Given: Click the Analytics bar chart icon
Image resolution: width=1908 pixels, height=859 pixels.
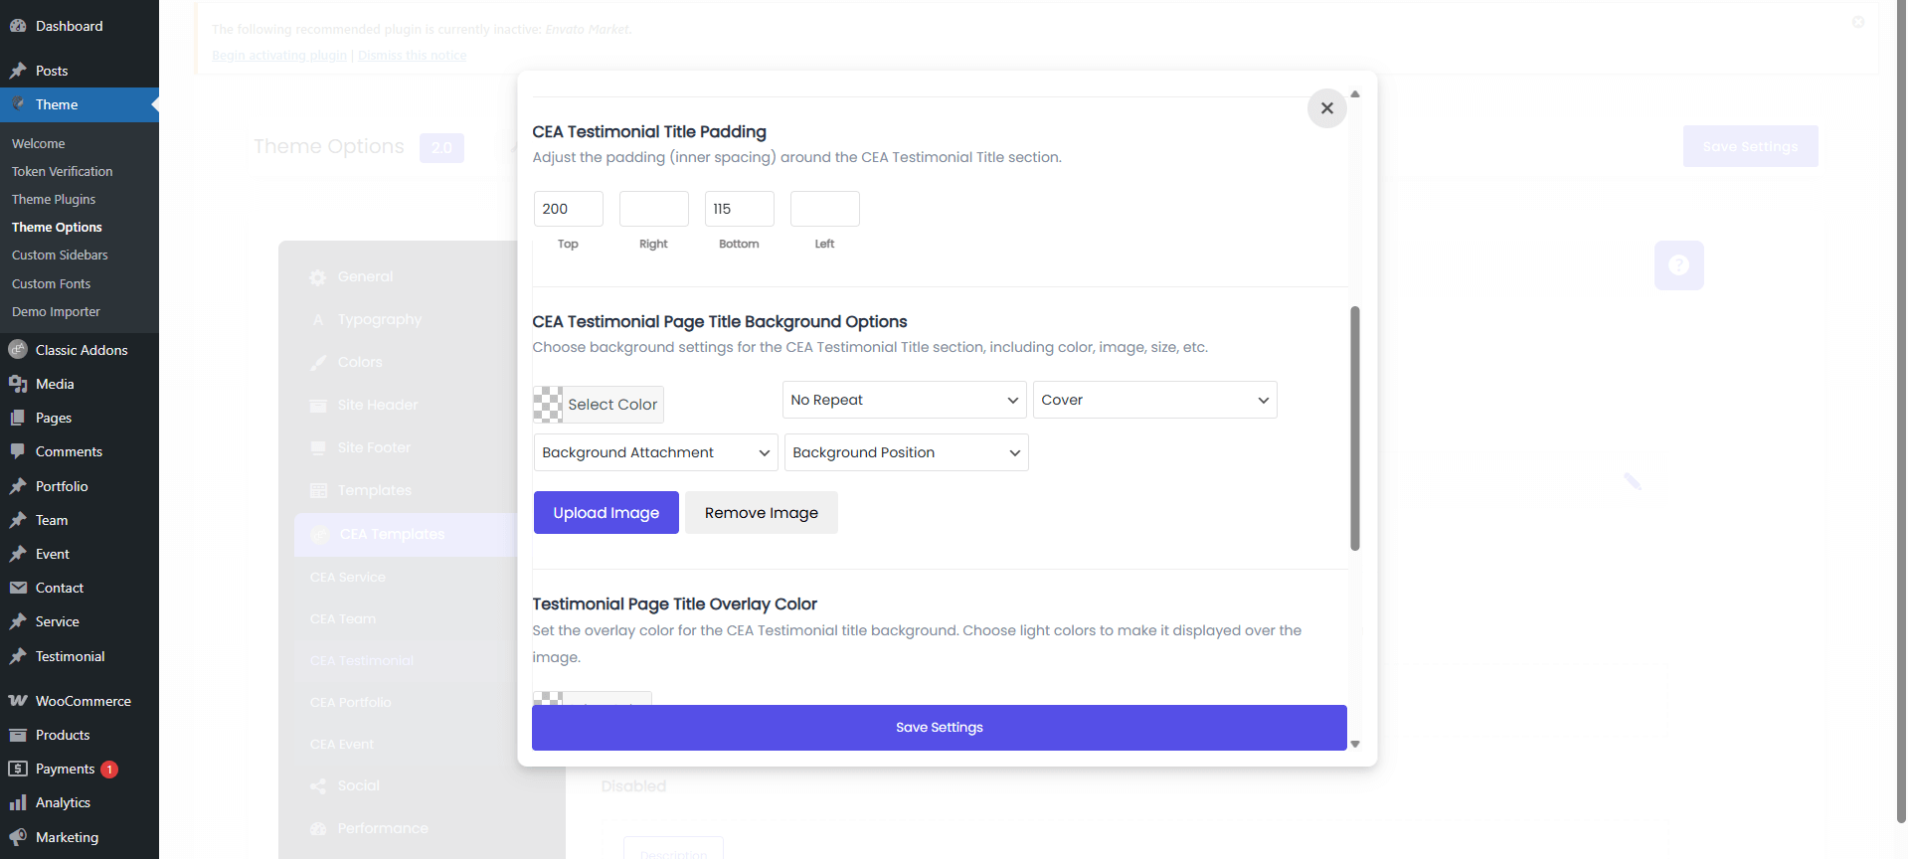Looking at the screenshot, I should tap(18, 802).
